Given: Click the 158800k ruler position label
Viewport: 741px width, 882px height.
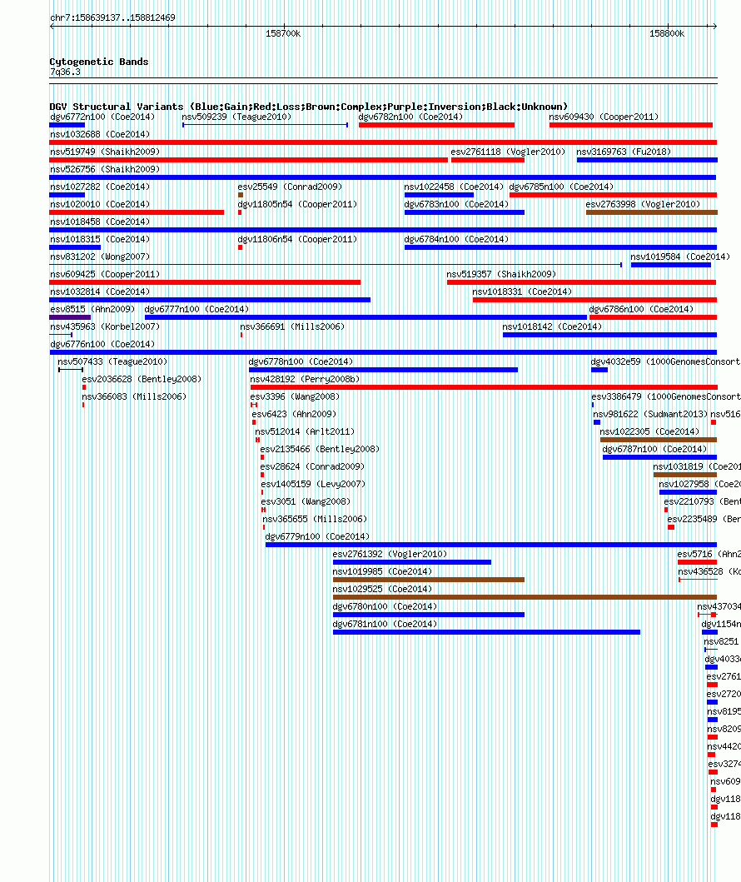Looking at the screenshot, I should tap(667, 33).
